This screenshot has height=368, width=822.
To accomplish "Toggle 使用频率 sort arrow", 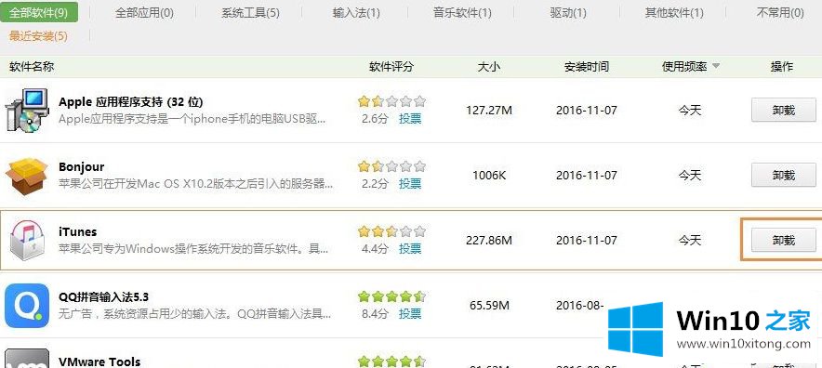I will pos(716,67).
